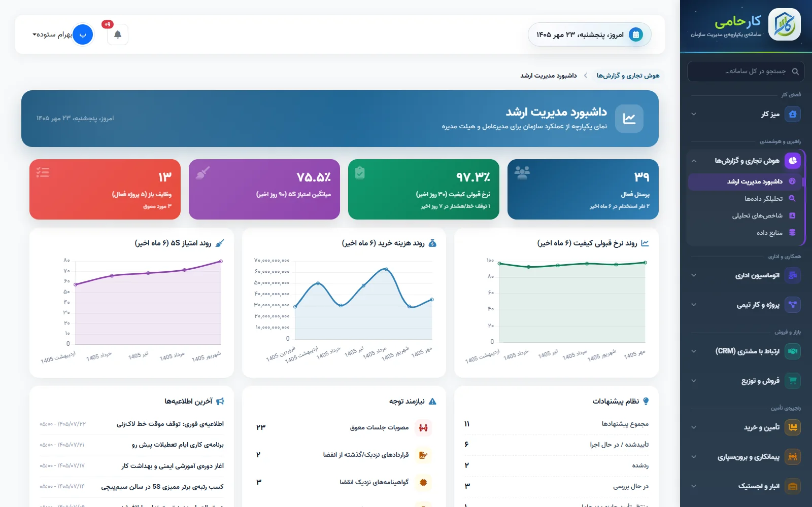812x507 pixels.
Task: Click the broom icon on the 5S score card
Action: pos(202,173)
